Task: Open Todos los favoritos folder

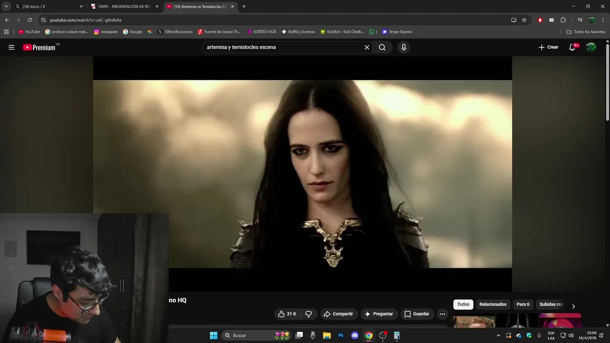Action: (x=586, y=32)
